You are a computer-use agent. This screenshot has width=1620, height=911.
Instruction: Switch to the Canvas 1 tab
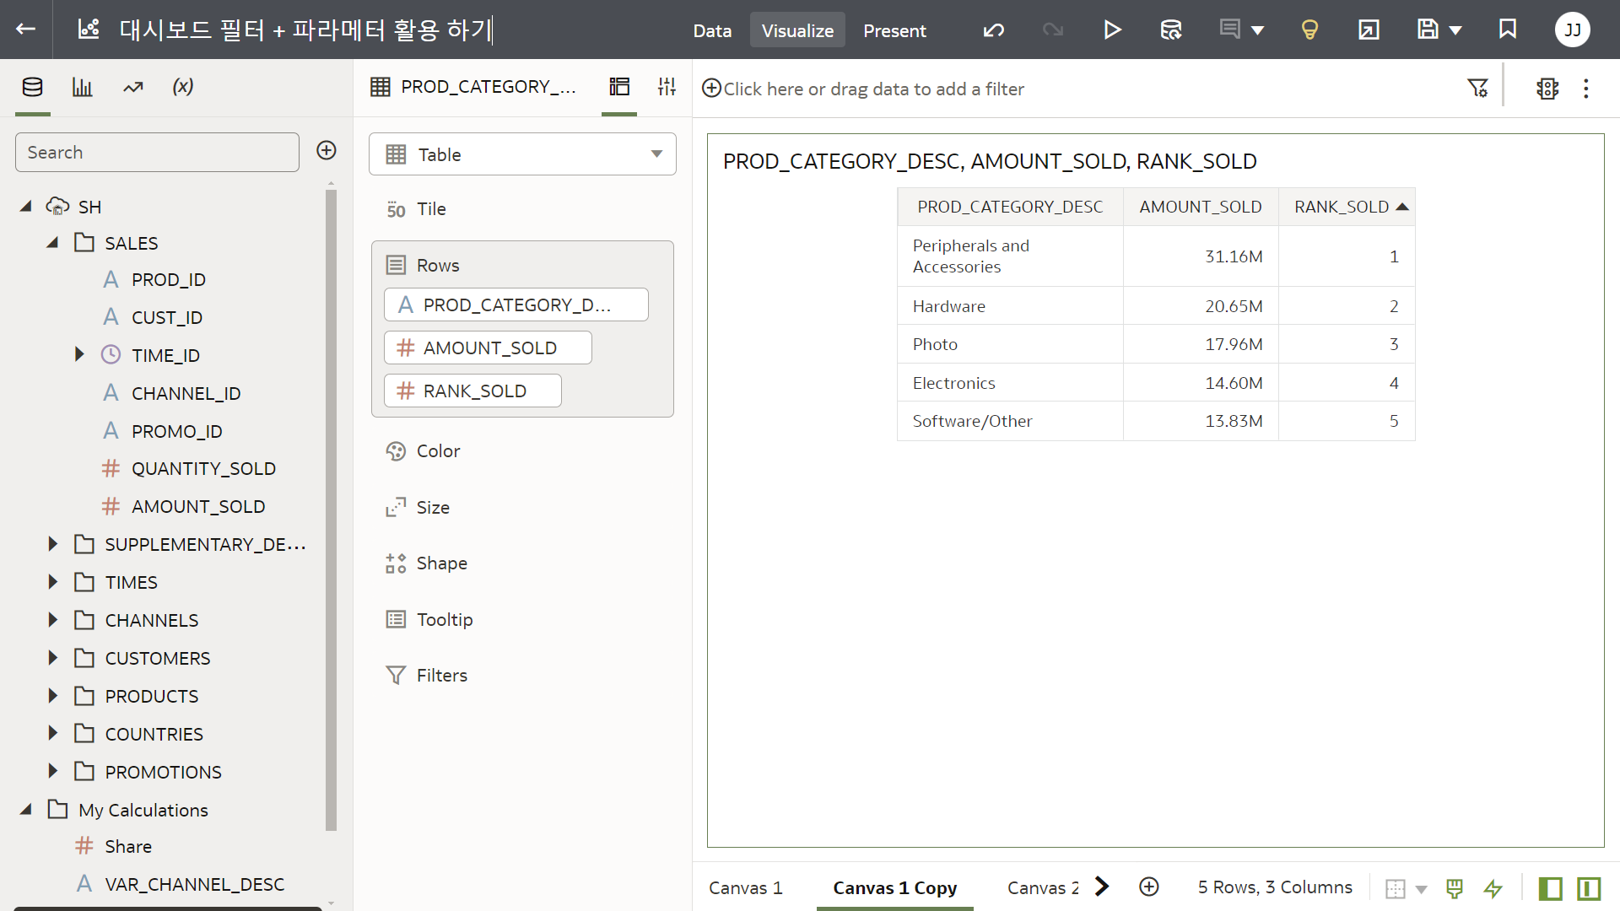click(x=746, y=887)
